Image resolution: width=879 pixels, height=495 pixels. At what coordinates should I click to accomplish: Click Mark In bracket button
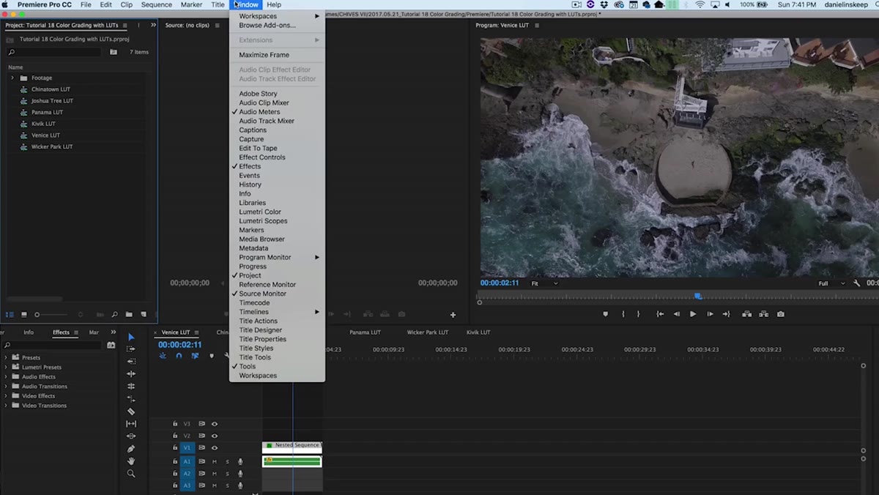tap(623, 314)
